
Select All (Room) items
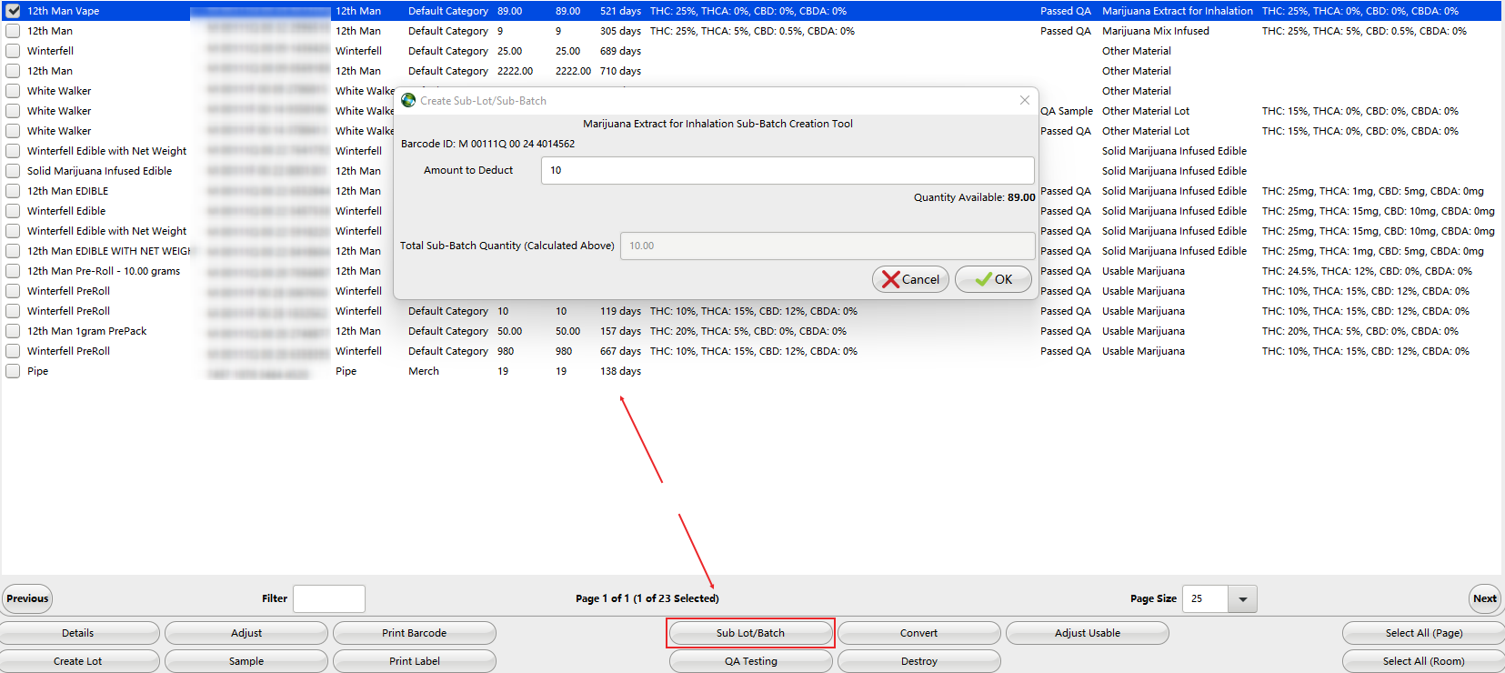1422,661
